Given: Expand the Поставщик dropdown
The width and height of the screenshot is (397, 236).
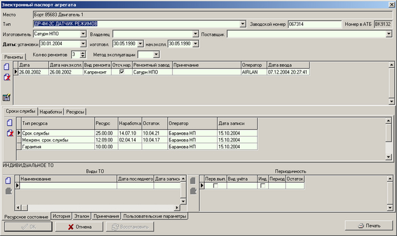Looking at the screenshot, I should (389, 33).
